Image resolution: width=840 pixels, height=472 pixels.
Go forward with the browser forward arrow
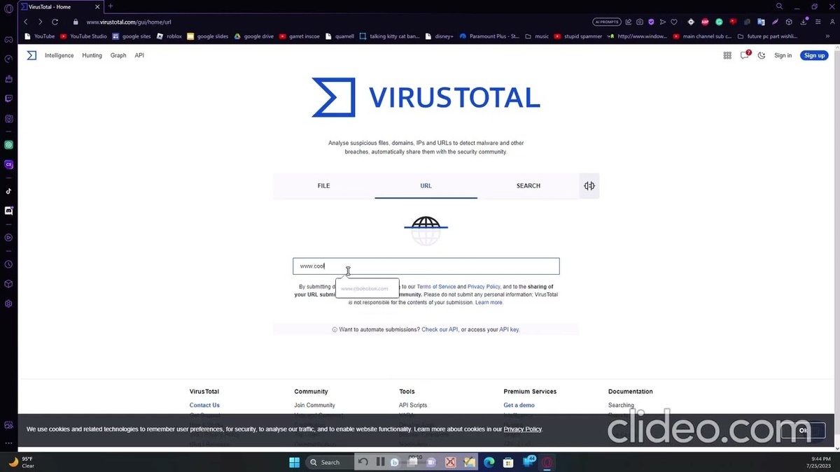[x=40, y=22]
